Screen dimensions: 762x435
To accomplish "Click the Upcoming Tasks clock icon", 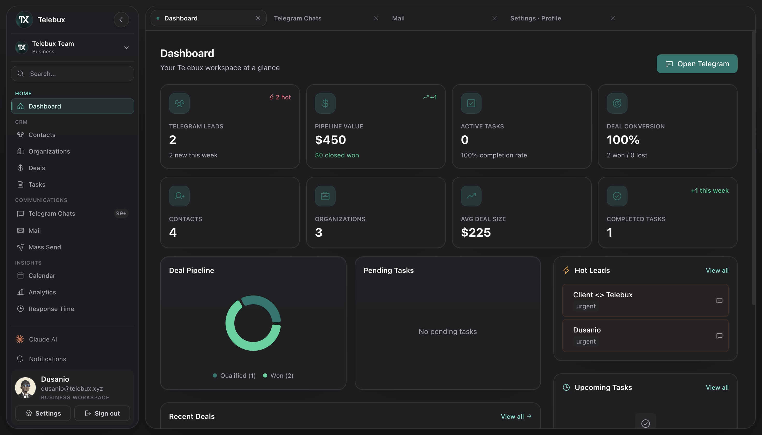I will click(566, 388).
